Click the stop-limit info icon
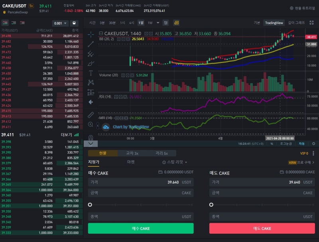 (164, 162)
